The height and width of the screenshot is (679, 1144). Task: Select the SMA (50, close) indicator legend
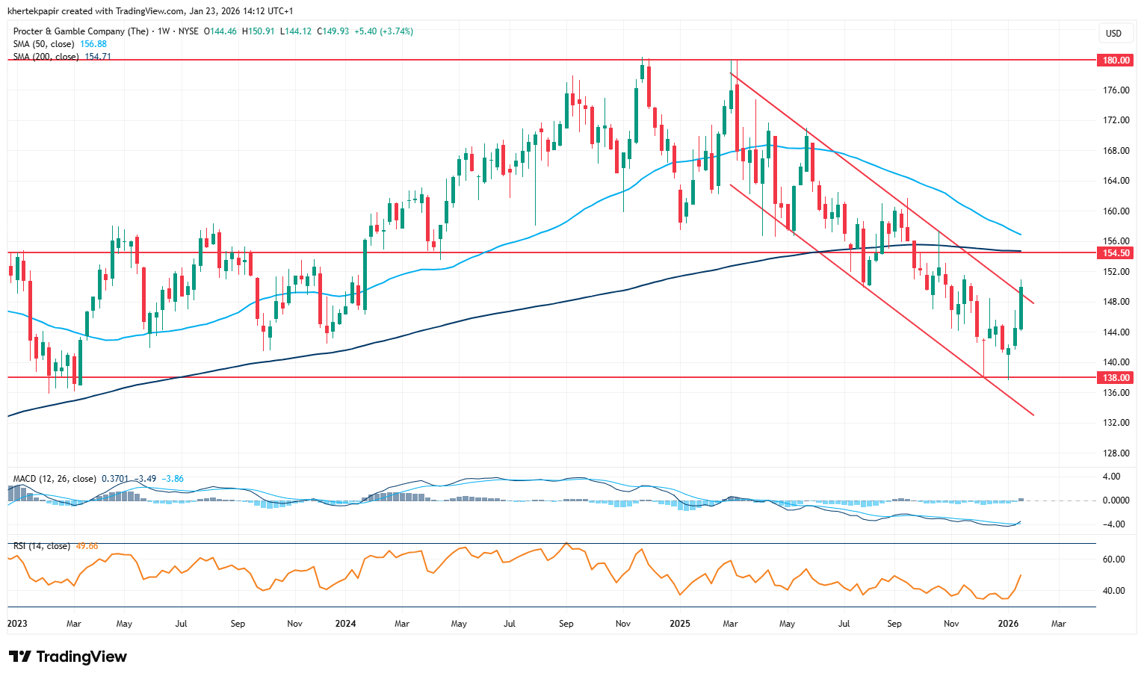pyautogui.click(x=43, y=44)
